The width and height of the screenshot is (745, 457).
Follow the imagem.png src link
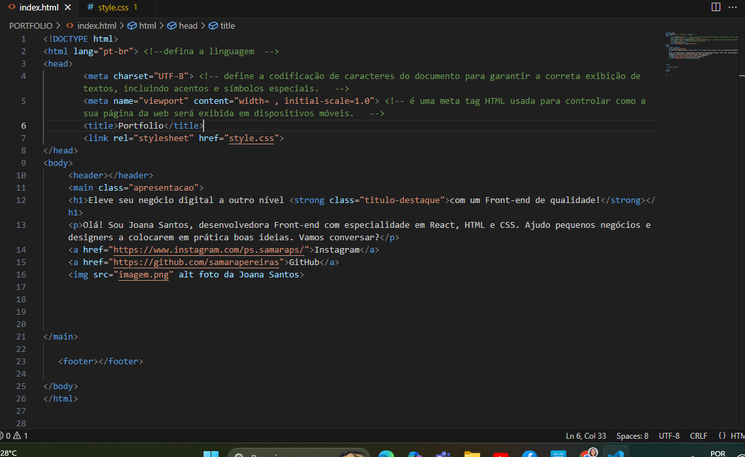144,275
